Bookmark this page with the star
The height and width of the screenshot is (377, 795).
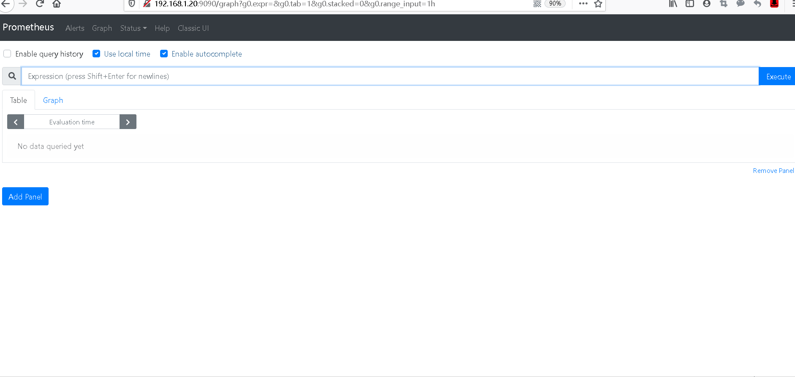[x=598, y=4]
